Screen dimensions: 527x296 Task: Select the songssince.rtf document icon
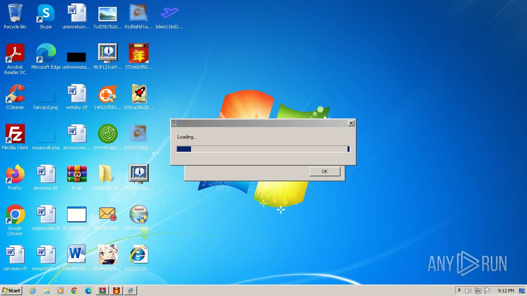46,259
